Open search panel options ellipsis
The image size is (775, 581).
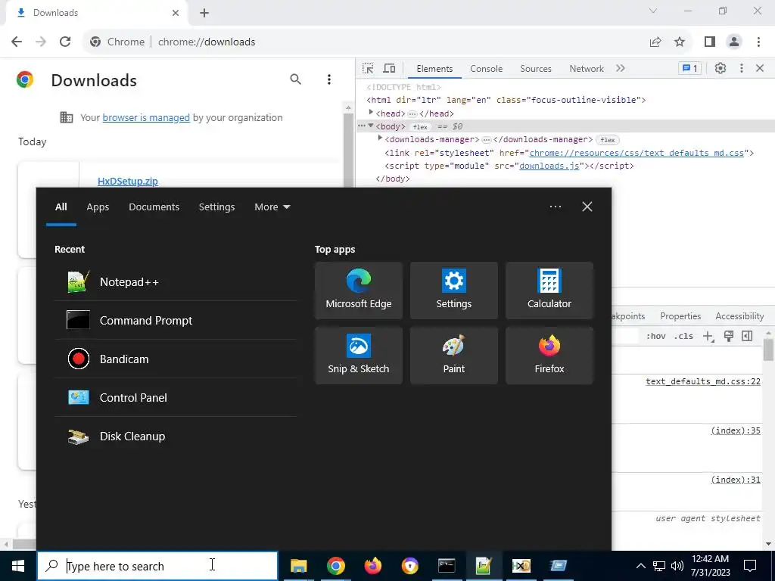click(556, 207)
